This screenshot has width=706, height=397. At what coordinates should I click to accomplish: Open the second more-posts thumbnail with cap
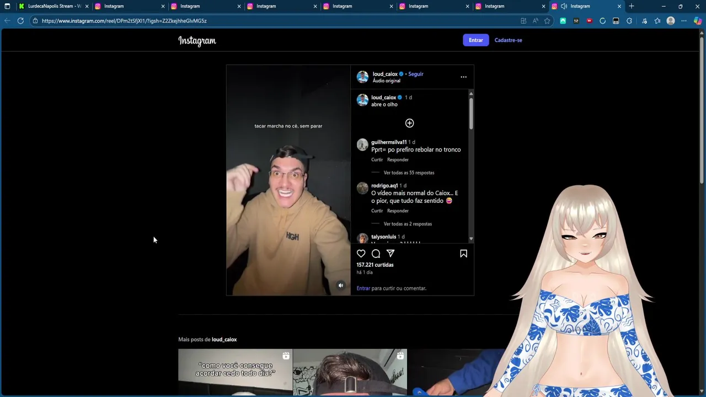(x=350, y=373)
